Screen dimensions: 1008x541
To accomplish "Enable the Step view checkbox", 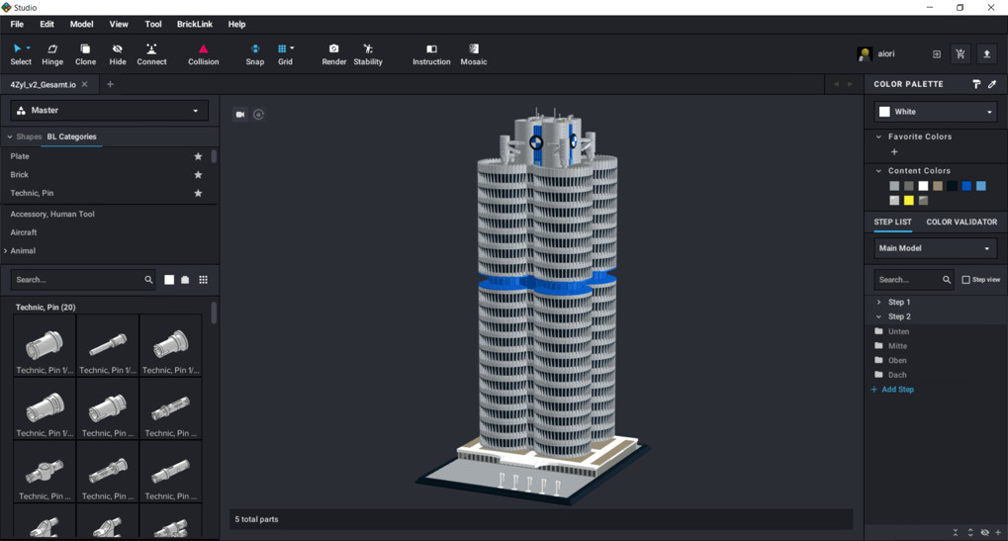I will [x=966, y=280].
